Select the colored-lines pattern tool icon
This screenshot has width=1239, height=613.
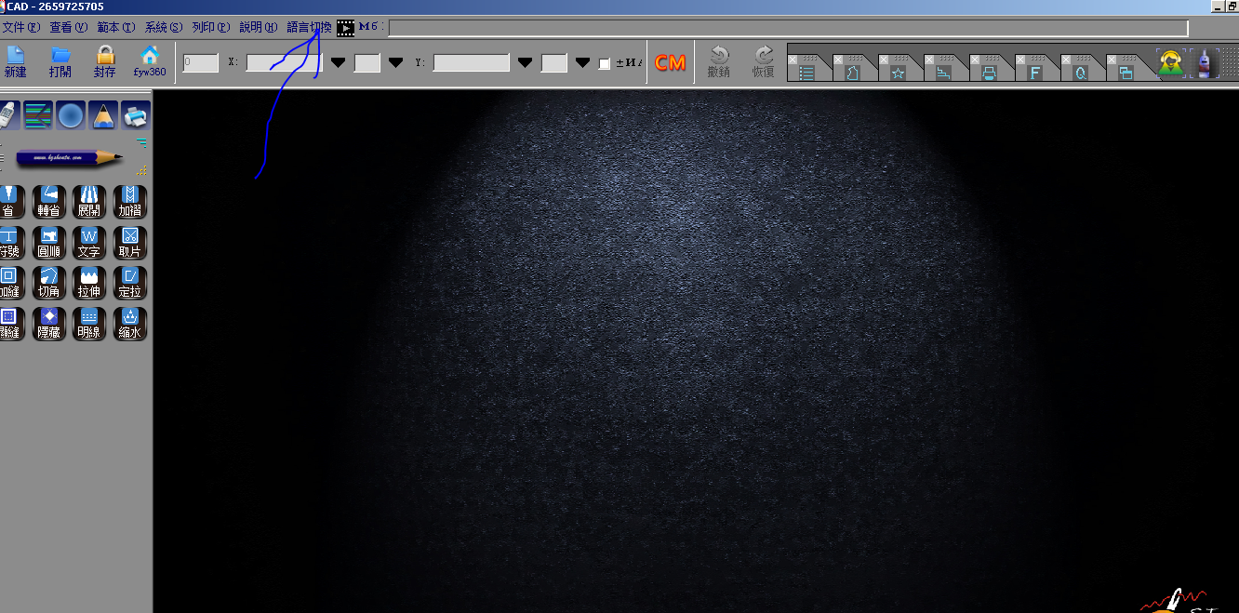(38, 116)
